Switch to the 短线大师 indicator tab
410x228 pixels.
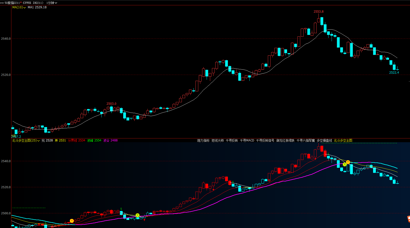coord(218,140)
